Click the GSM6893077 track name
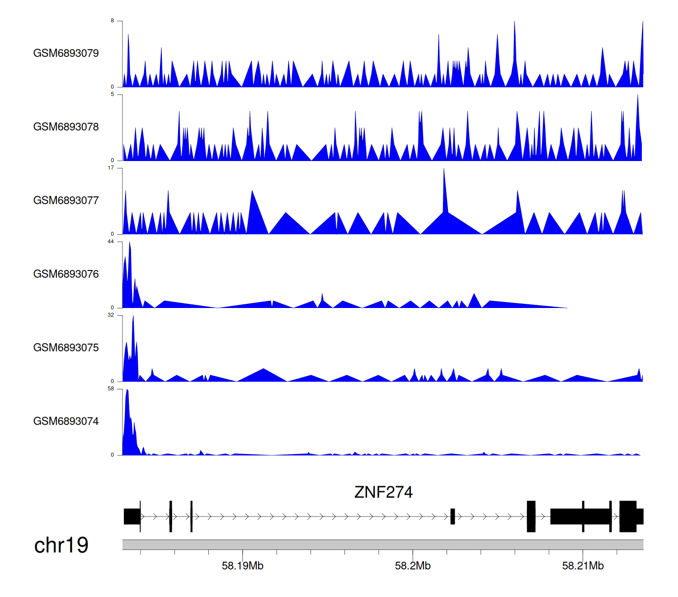This screenshot has height=597, width=678. pyautogui.click(x=66, y=201)
